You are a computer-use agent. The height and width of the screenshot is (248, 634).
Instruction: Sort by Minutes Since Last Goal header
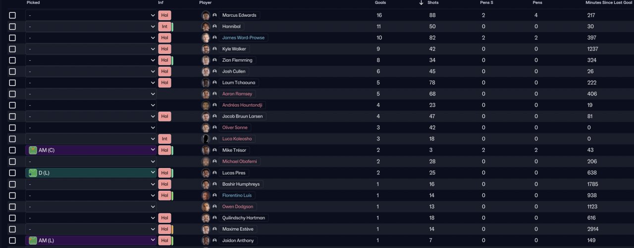[x=609, y=2]
